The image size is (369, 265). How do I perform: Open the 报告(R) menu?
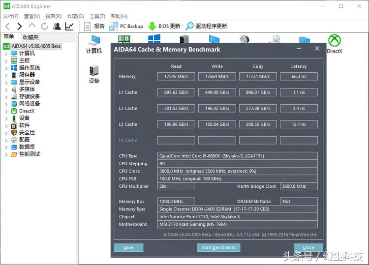click(54, 16)
